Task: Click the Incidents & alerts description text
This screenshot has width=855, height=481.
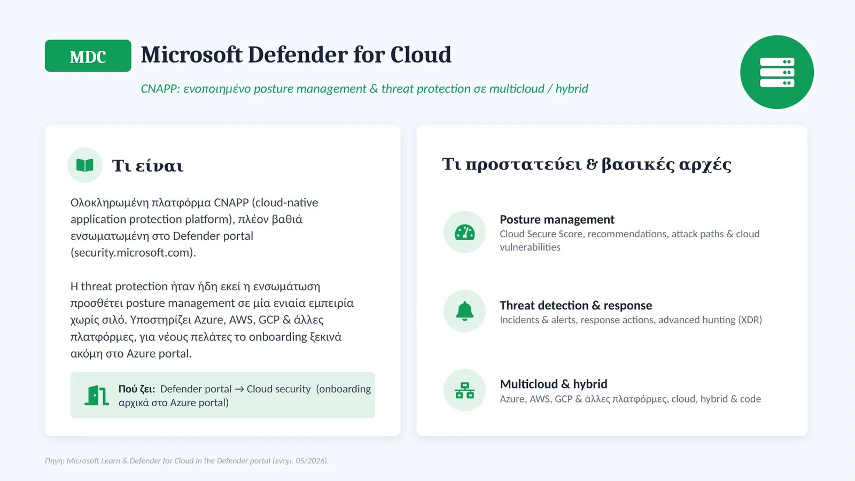Action: (x=631, y=320)
